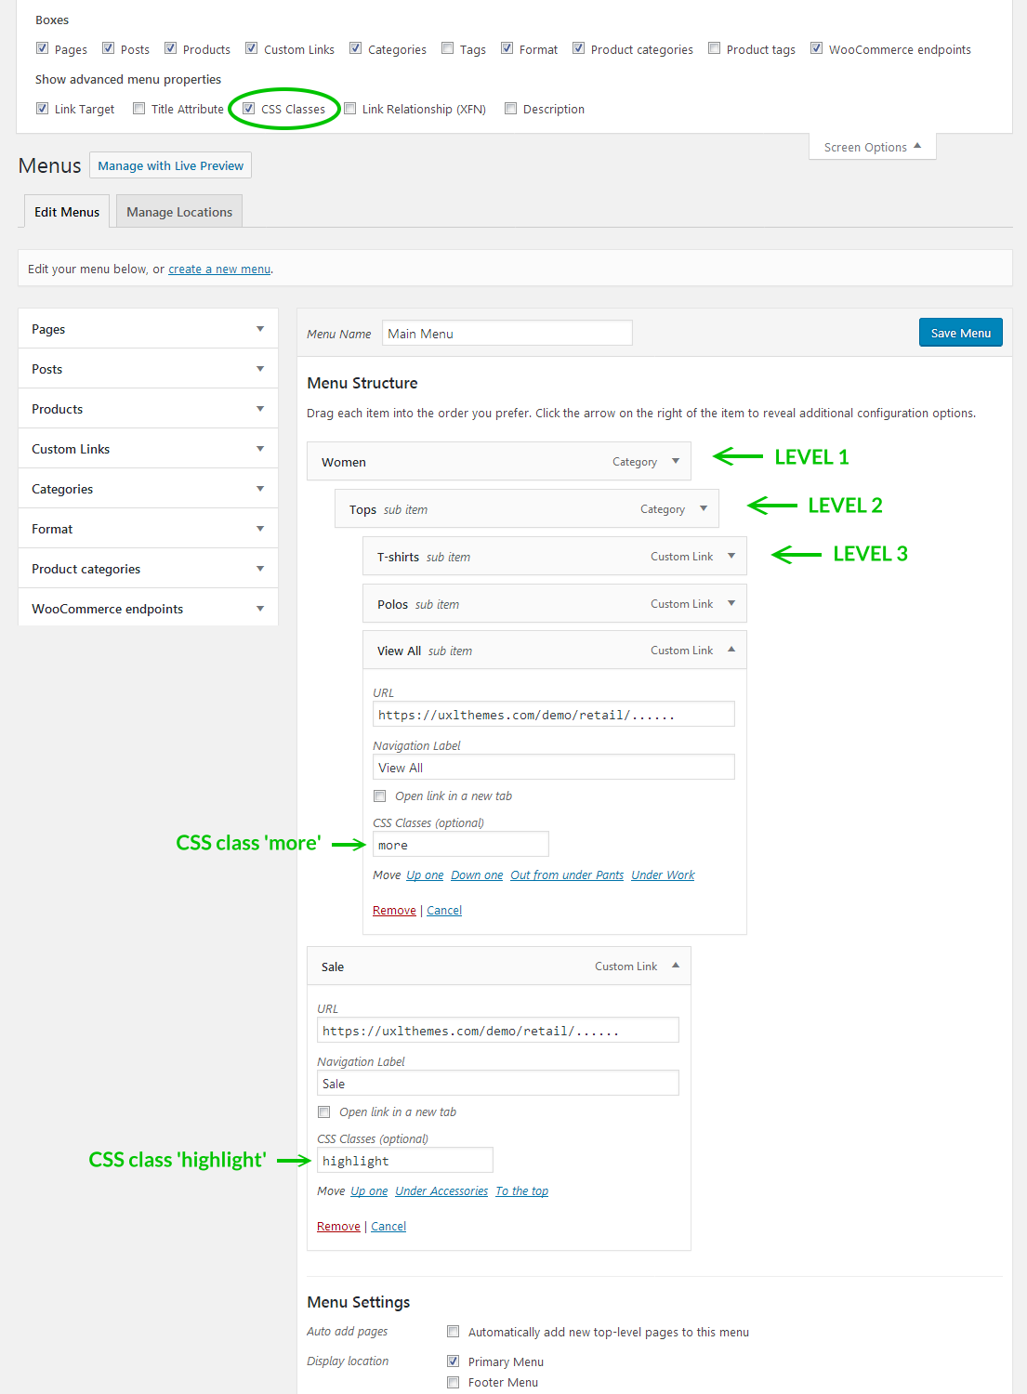Enable Link Relationship (XFN) checkbox
This screenshot has width=1027, height=1394.
click(349, 108)
